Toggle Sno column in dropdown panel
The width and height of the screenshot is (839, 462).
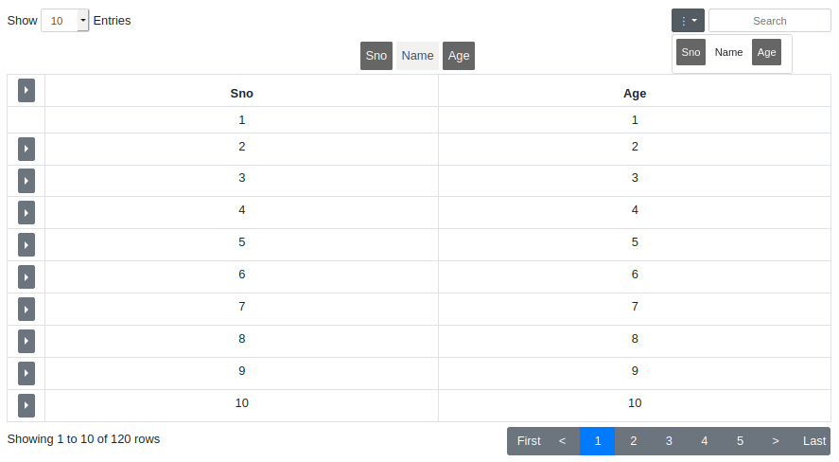[690, 52]
